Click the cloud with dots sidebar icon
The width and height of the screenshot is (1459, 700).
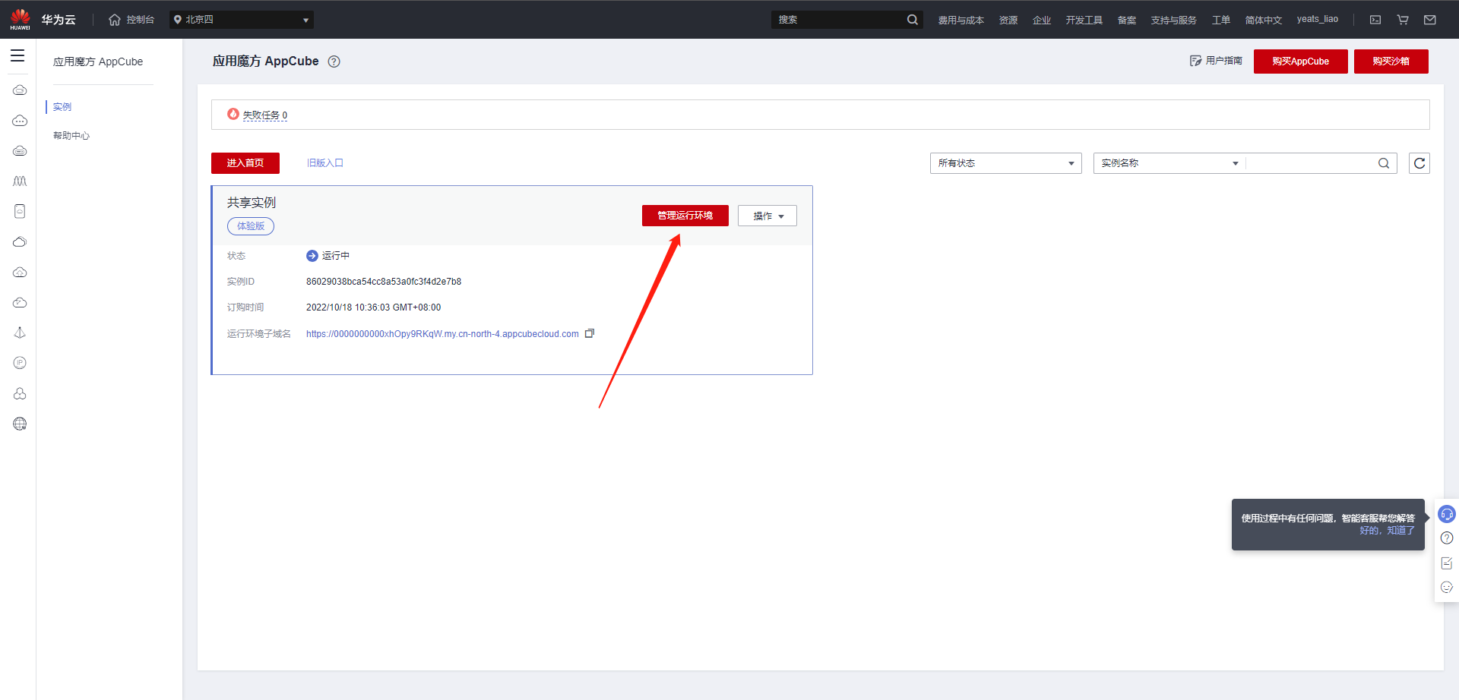click(x=20, y=121)
